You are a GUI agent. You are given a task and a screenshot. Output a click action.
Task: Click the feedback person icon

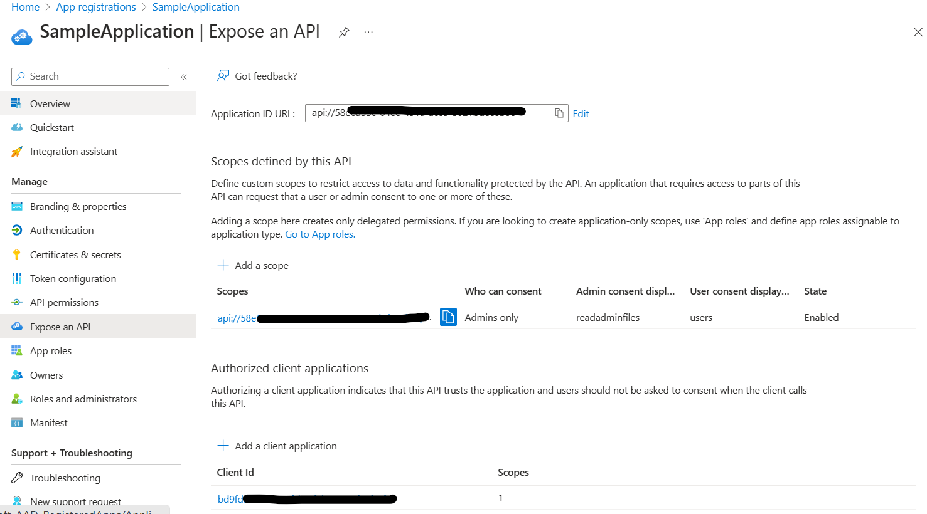tap(223, 76)
